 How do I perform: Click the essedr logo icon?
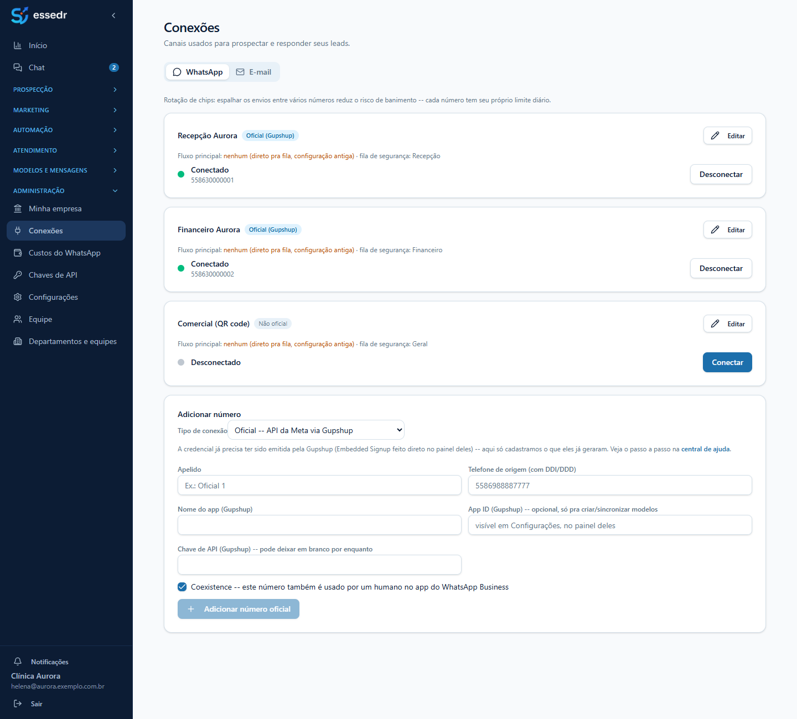point(19,15)
